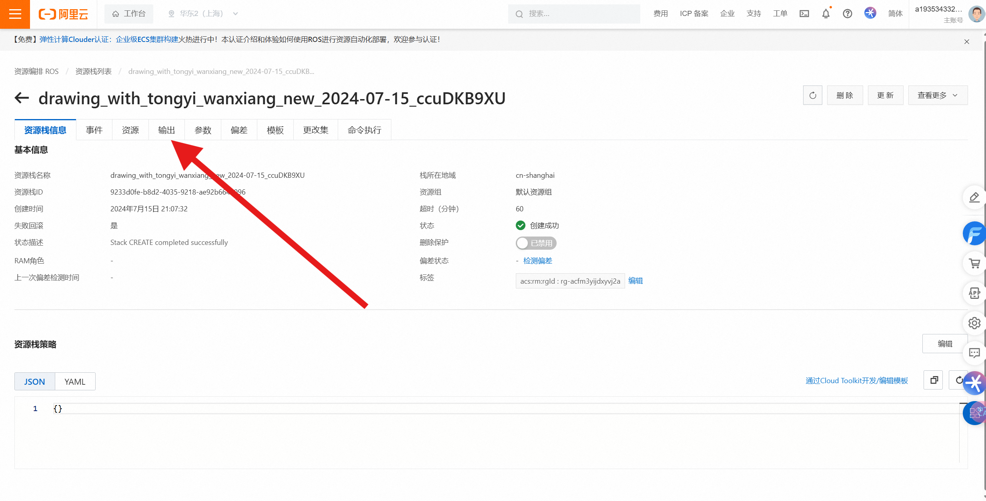The image size is (986, 501).
Task: Click the help question mark icon
Action: pyautogui.click(x=847, y=14)
